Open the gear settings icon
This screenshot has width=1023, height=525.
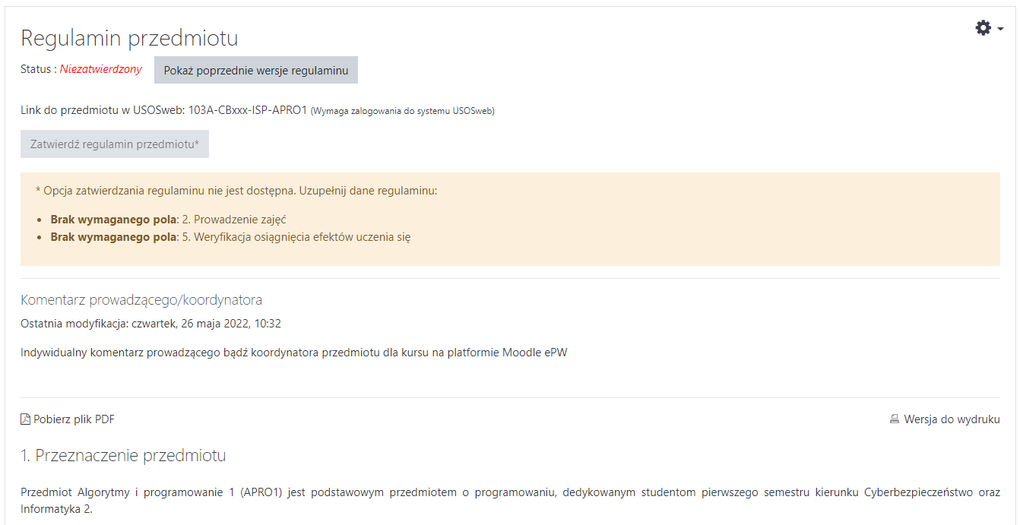(x=983, y=28)
